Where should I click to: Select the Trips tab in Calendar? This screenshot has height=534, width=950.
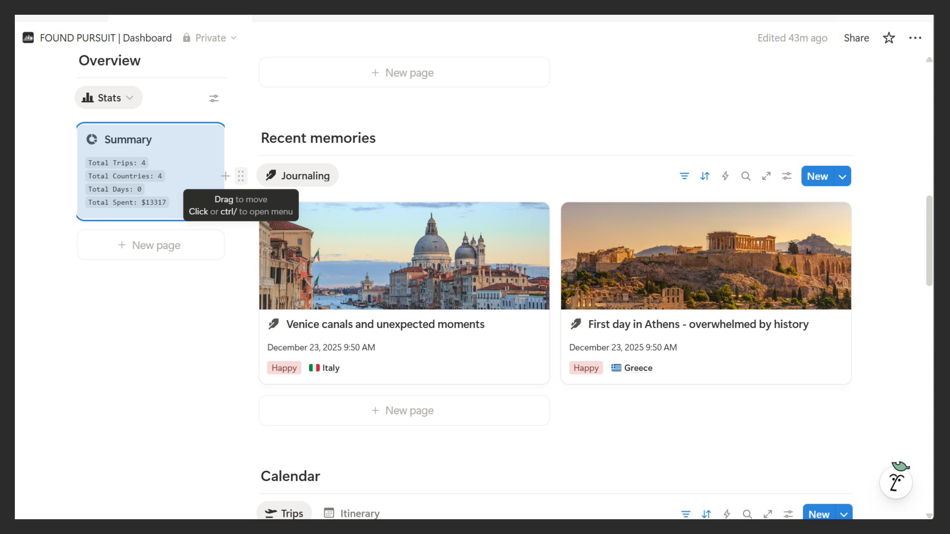[284, 513]
